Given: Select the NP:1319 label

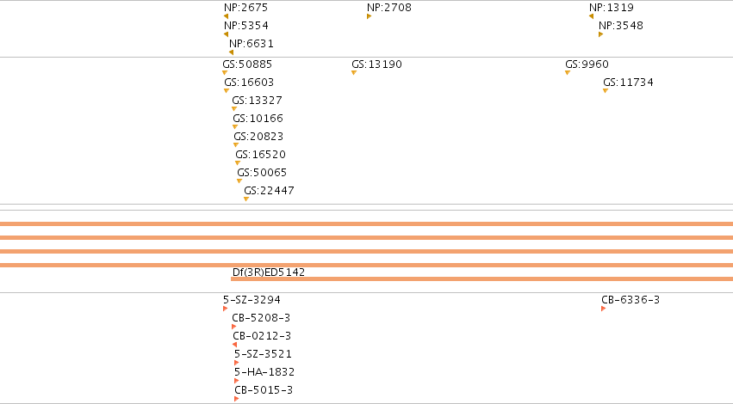Looking at the screenshot, I should (612, 8).
